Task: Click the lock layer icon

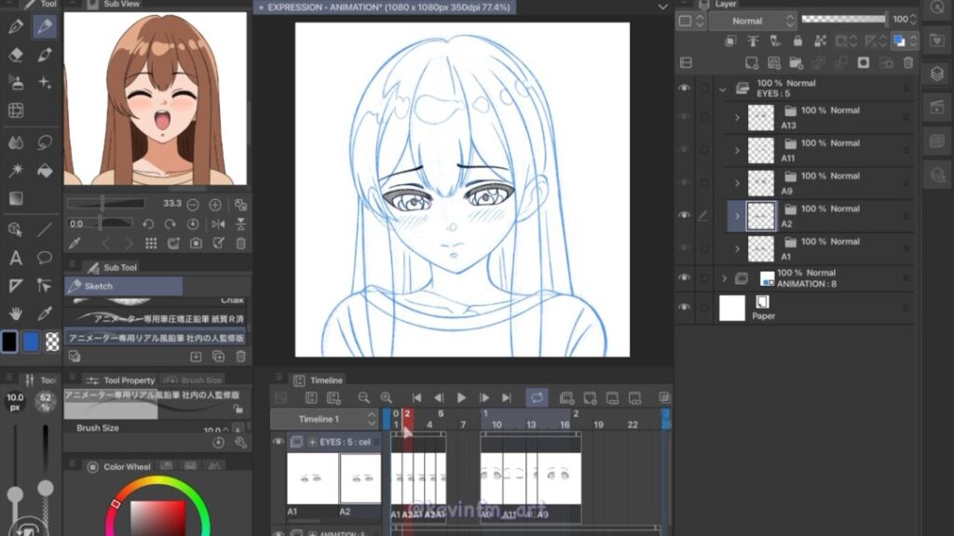Action: pos(797,41)
